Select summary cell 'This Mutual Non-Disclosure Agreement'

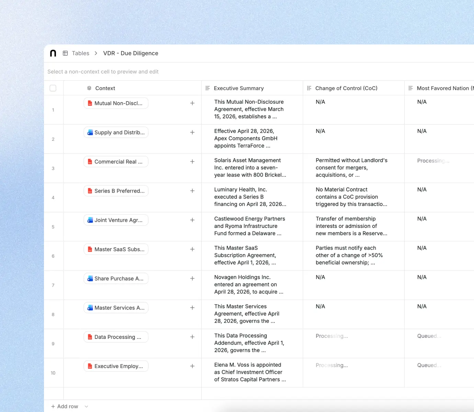click(x=252, y=110)
